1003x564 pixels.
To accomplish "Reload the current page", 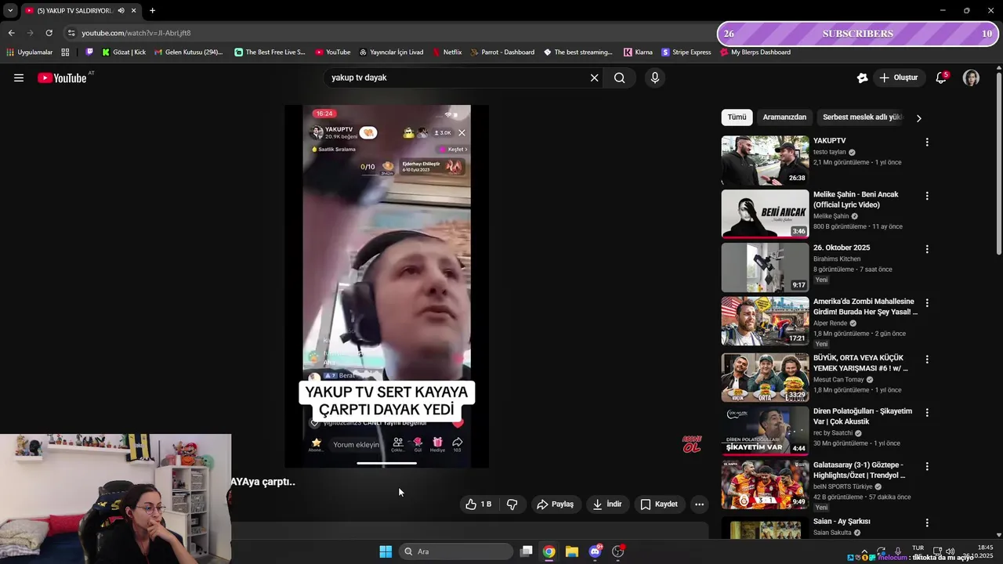I will (x=49, y=33).
